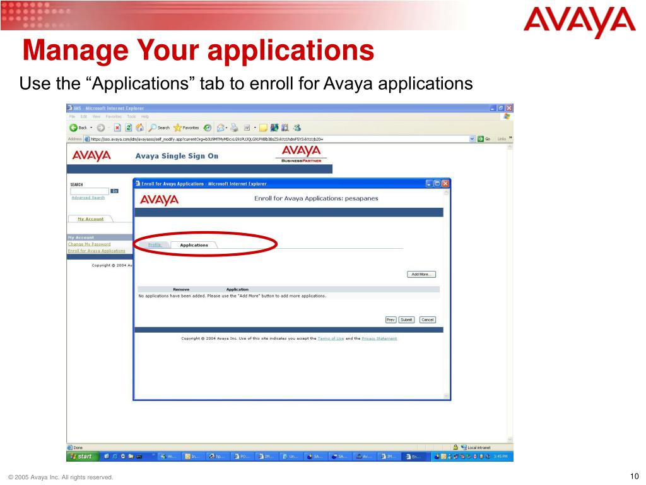Image resolution: width=646 pixels, height=485 pixels.
Task: Click the SEARCH input field on Avaya page
Action: pyautogui.click(x=90, y=191)
